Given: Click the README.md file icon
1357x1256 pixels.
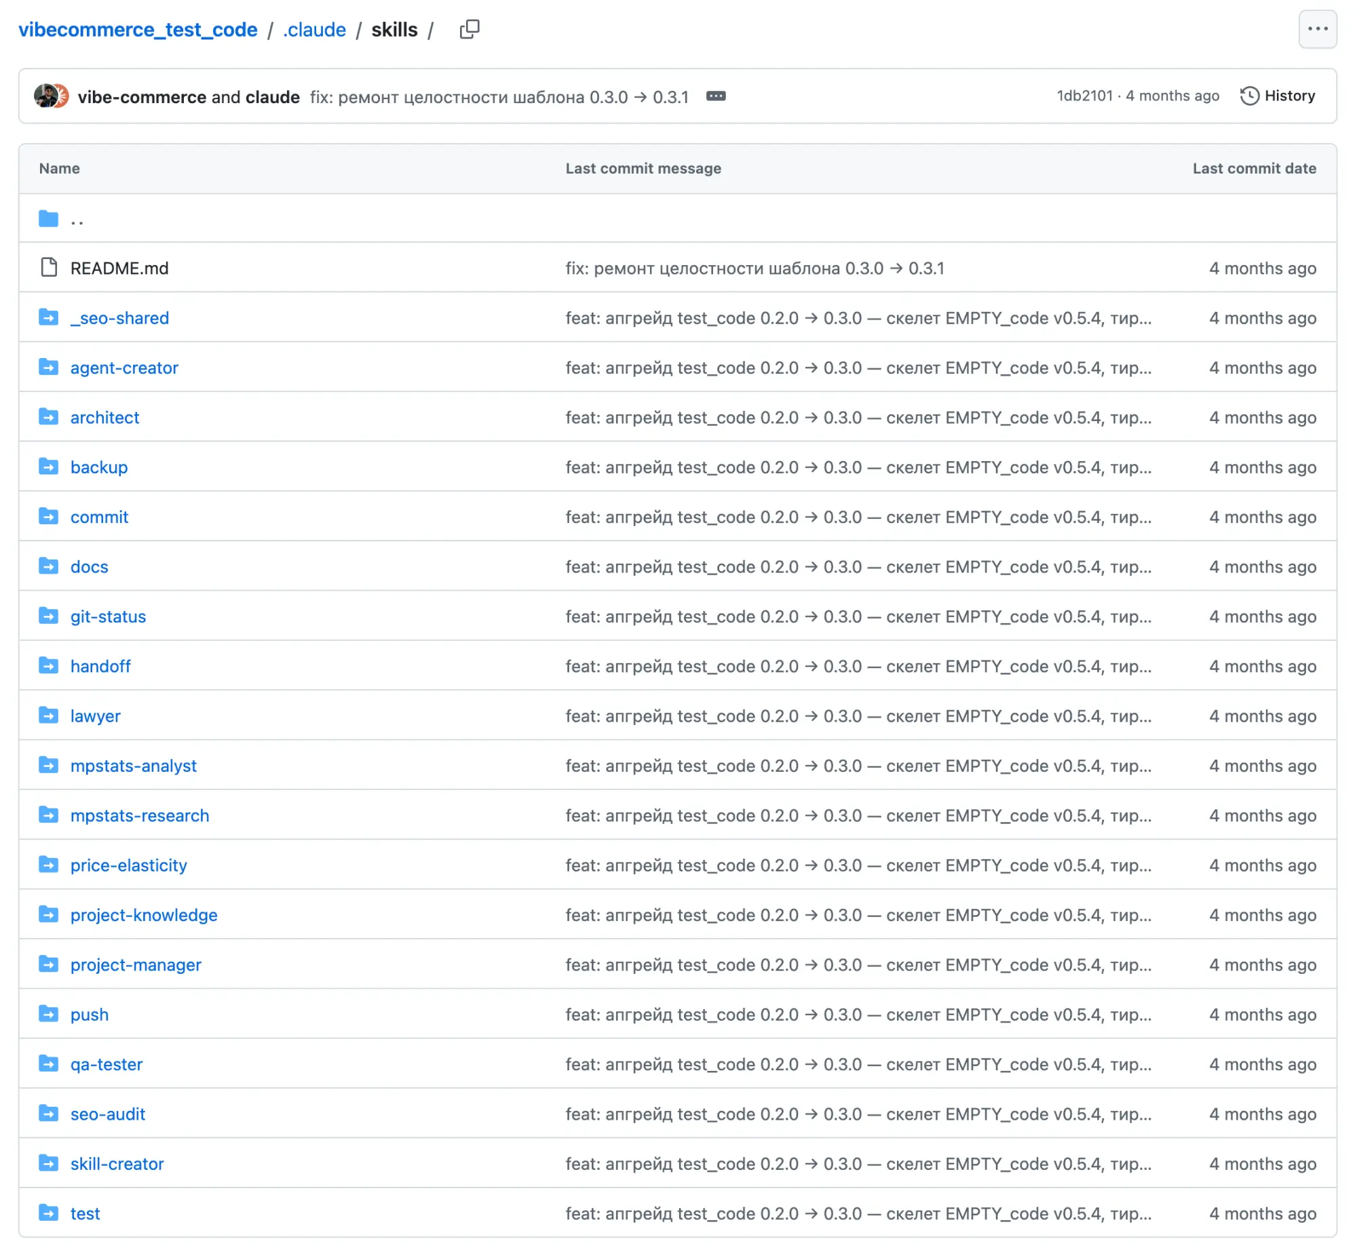Looking at the screenshot, I should point(48,268).
